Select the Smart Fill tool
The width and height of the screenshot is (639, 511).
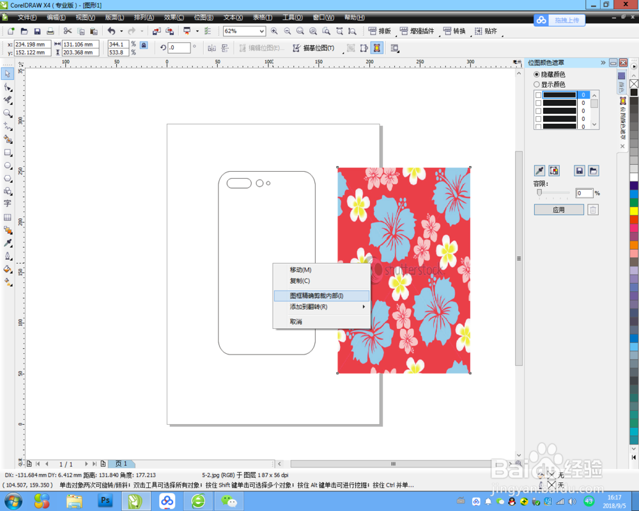point(8,139)
